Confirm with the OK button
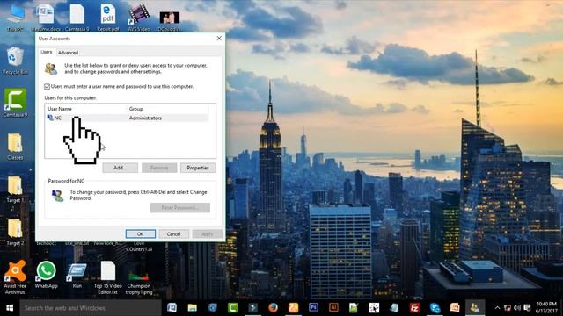 (x=141, y=234)
